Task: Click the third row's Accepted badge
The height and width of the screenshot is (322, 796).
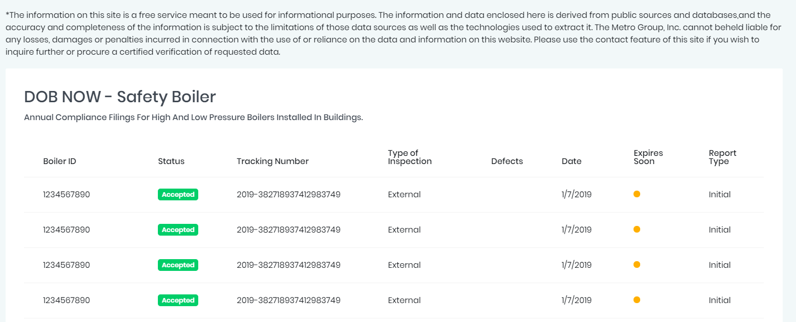Action: pos(178,265)
